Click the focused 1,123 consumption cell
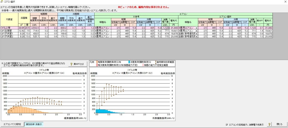The height and width of the screenshot is (128, 288). pos(165,28)
